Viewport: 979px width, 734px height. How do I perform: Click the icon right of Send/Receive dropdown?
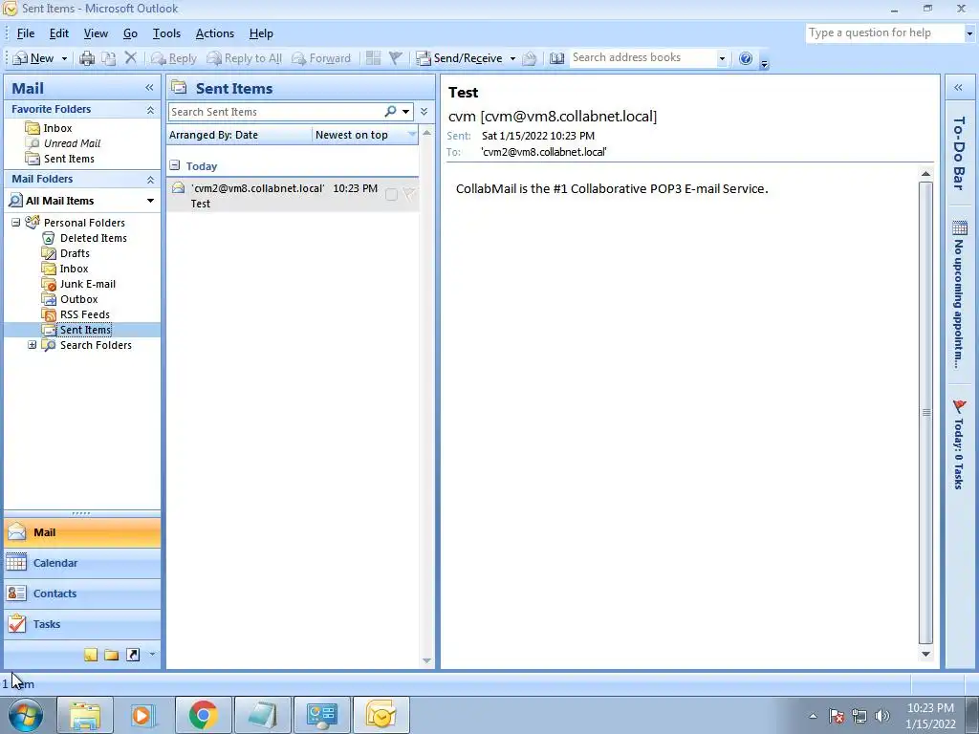click(530, 58)
